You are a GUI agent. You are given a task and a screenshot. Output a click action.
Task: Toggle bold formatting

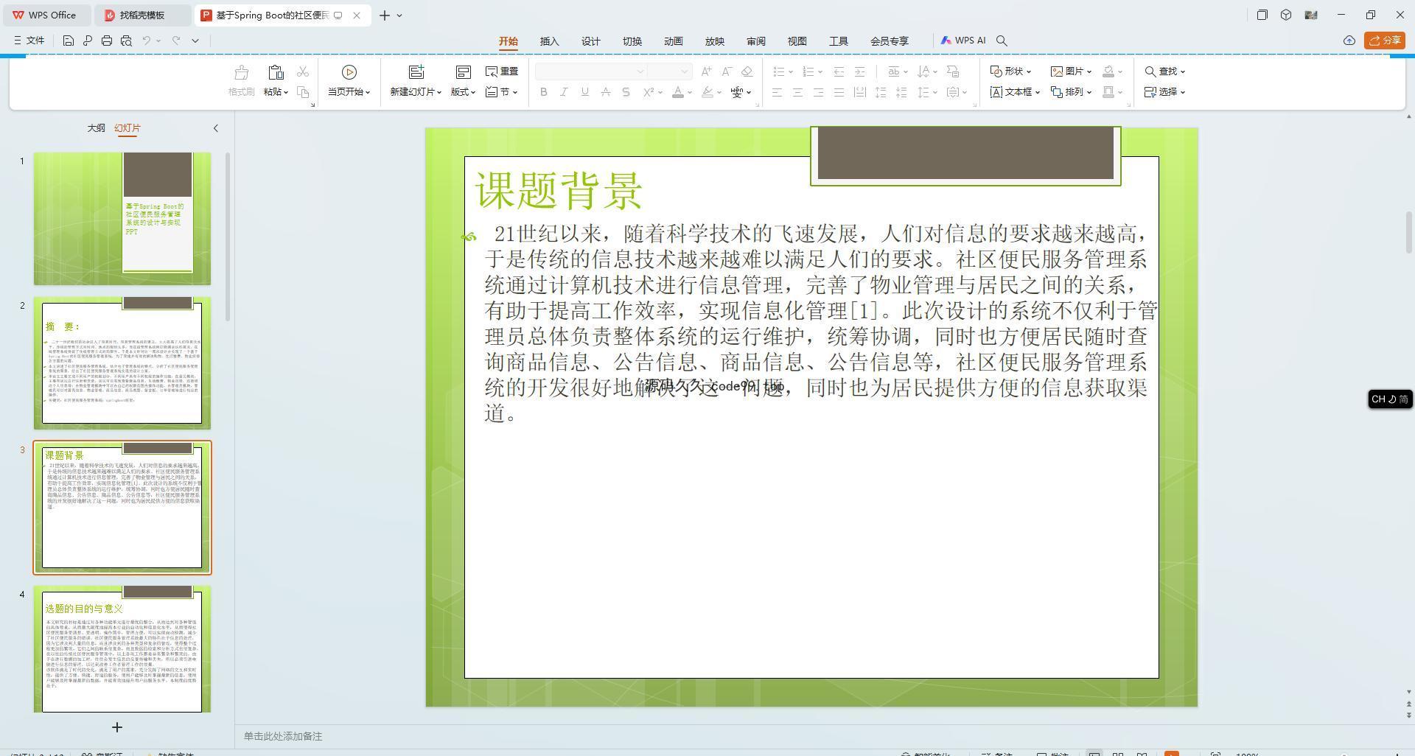pos(544,92)
